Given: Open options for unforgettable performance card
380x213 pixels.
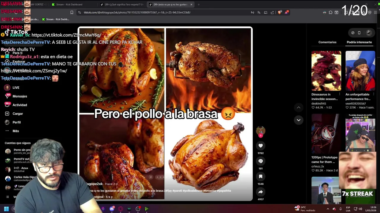Looking at the screenshot, I should [x=373, y=94].
